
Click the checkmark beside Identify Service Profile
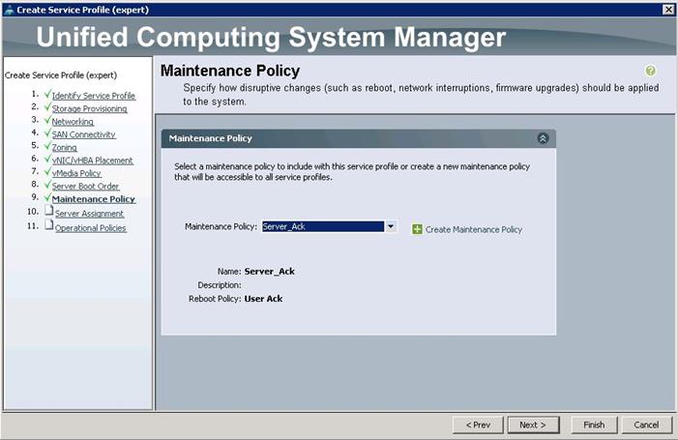[x=47, y=94]
